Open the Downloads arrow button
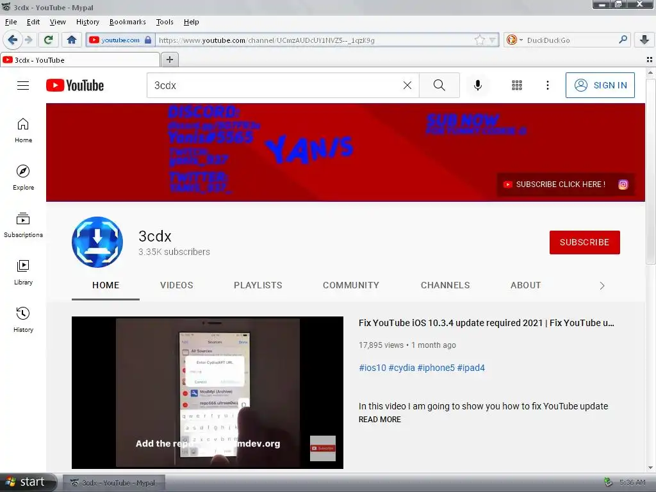The width and height of the screenshot is (656, 492). click(644, 40)
